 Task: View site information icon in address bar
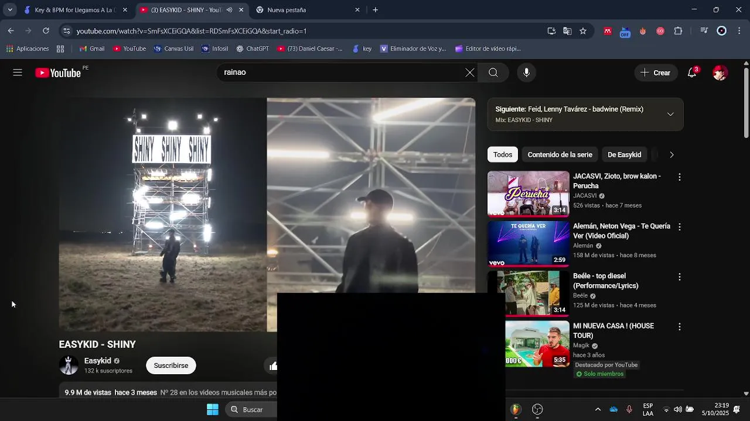67,31
